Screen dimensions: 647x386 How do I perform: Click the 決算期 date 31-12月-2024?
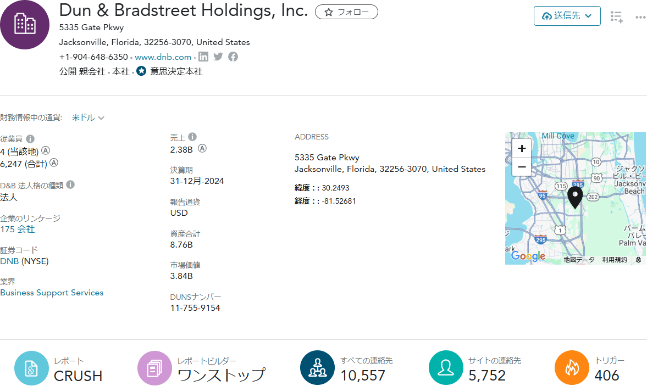[x=197, y=181]
